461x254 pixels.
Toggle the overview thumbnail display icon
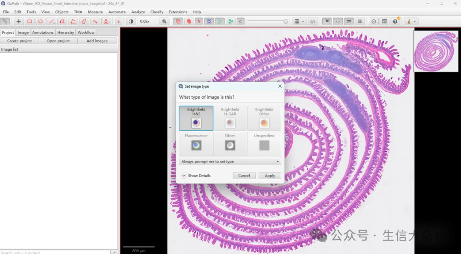[327, 21]
